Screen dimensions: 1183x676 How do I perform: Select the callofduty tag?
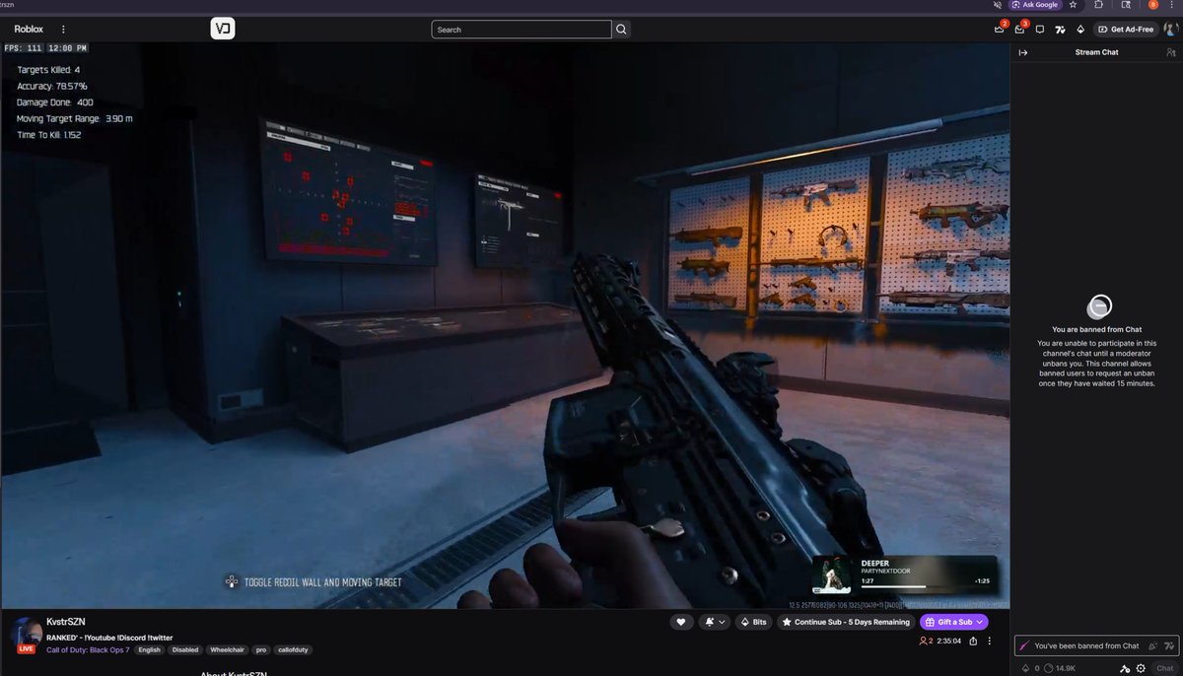(294, 649)
